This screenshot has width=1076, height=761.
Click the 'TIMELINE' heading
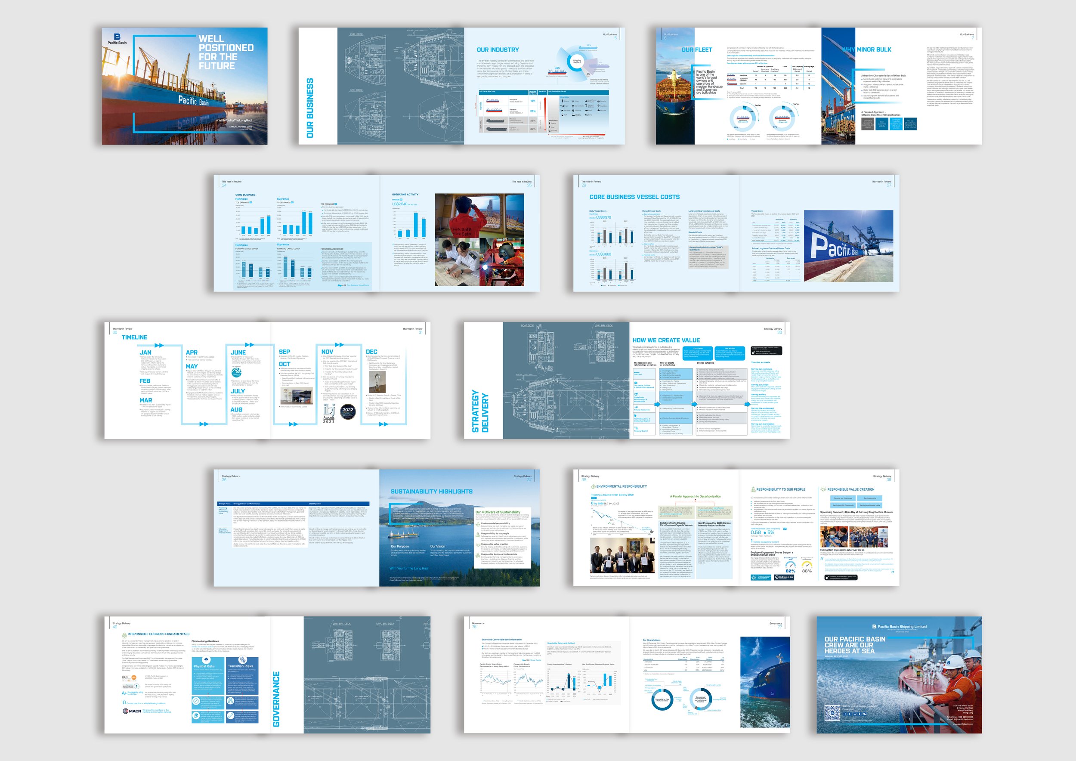pos(134,337)
